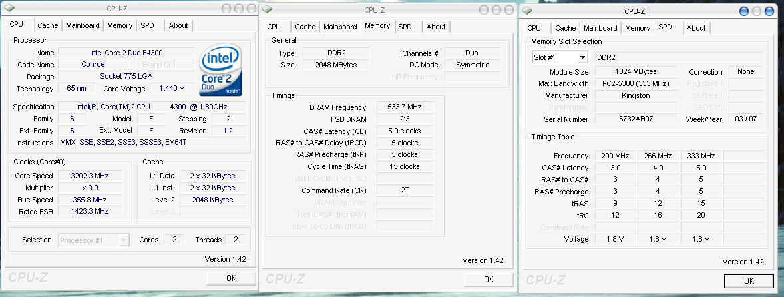Click the 2:3 FSB:DRAM ratio value
Viewport: 784px width, 297px height.
[405, 119]
